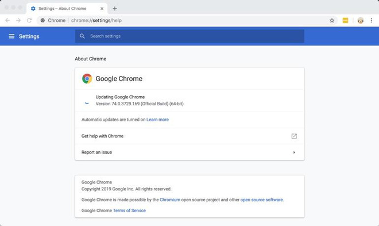
Task: Open the yellow extension icon
Action: (x=345, y=21)
